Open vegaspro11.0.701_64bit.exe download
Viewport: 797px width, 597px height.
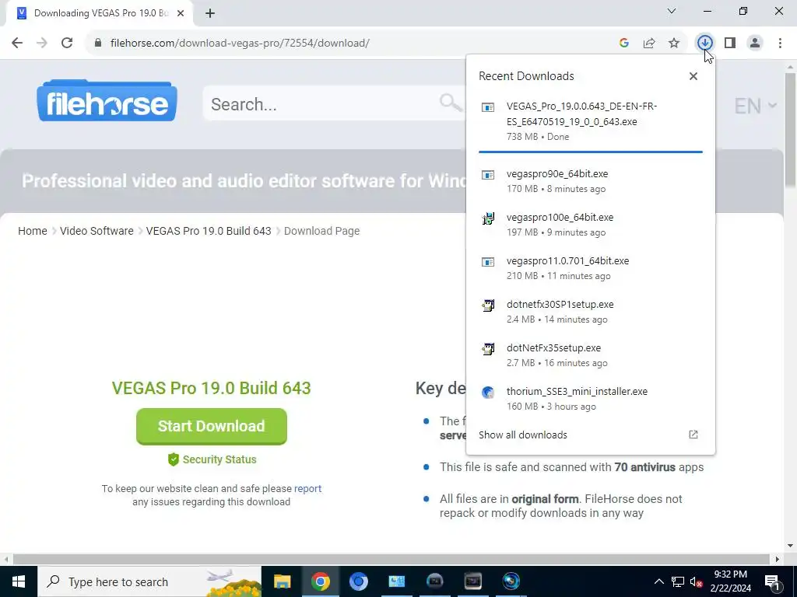tap(591, 268)
